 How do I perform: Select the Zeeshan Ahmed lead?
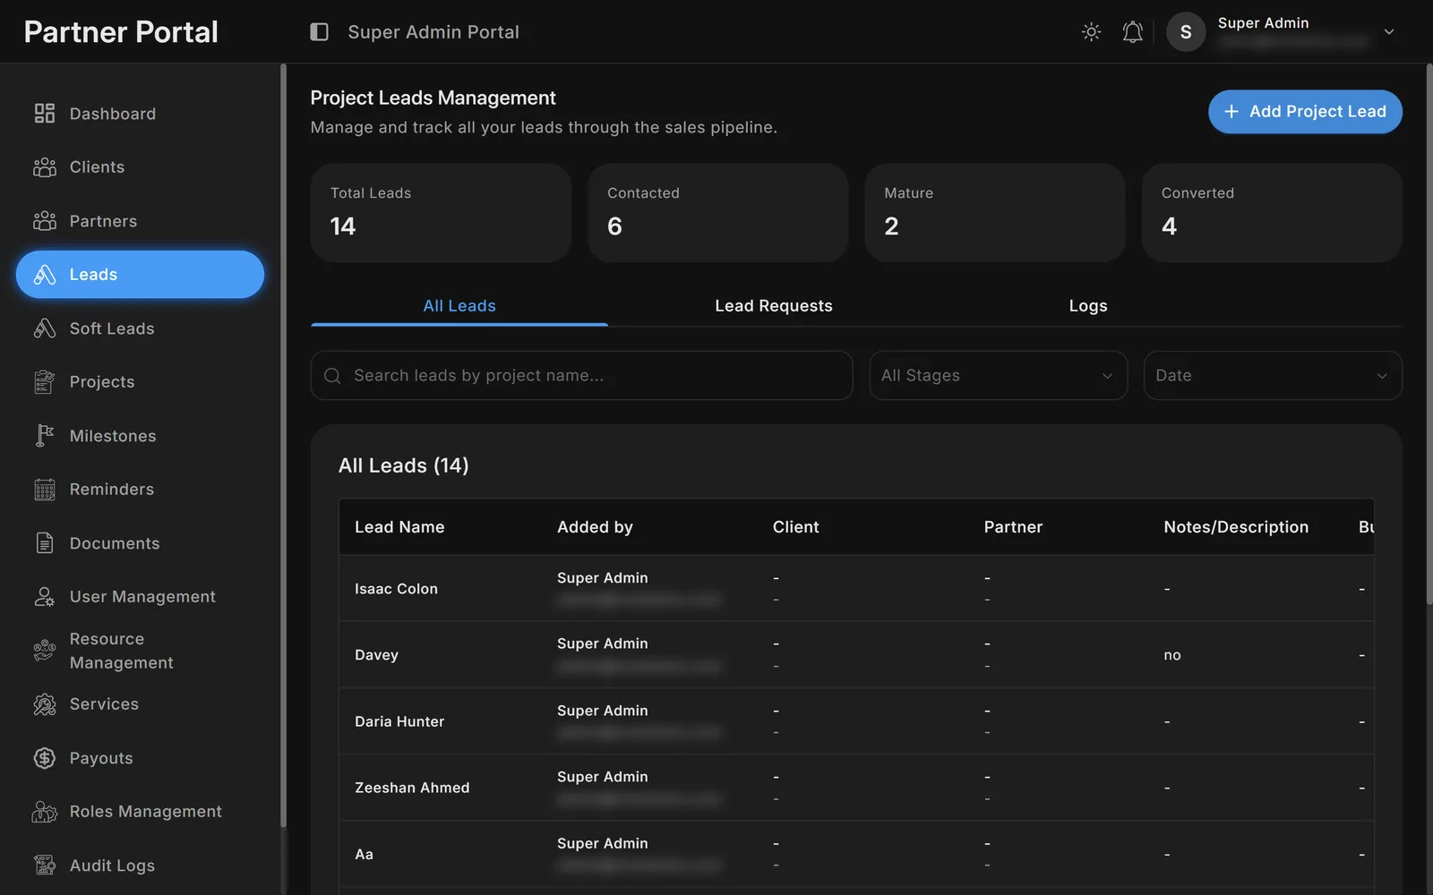point(412,788)
